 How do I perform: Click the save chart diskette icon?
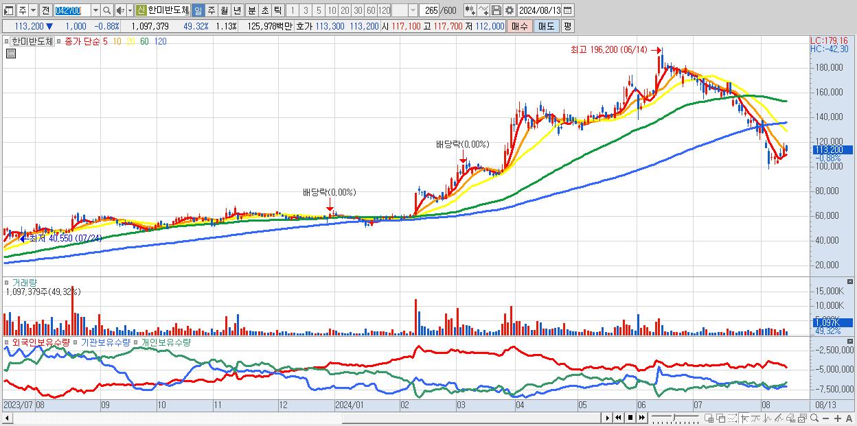click(496, 10)
